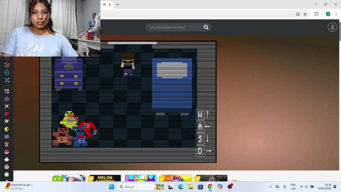Click the search field ¿A qué jugamos hoy?
This screenshot has width=341, height=192.
click(x=175, y=27)
